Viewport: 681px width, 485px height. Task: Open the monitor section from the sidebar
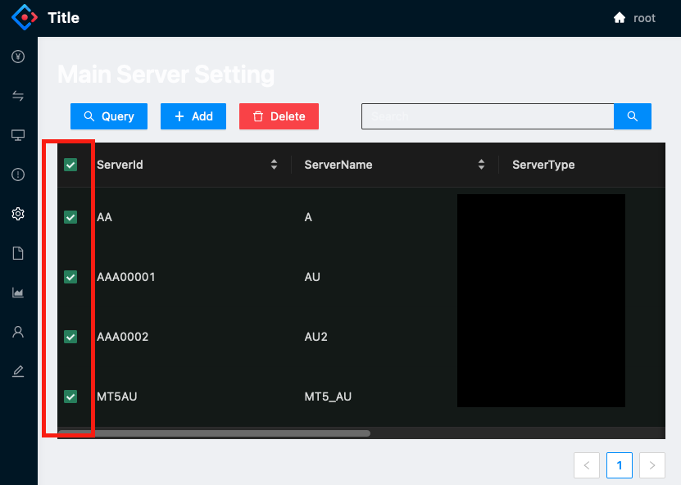click(17, 134)
